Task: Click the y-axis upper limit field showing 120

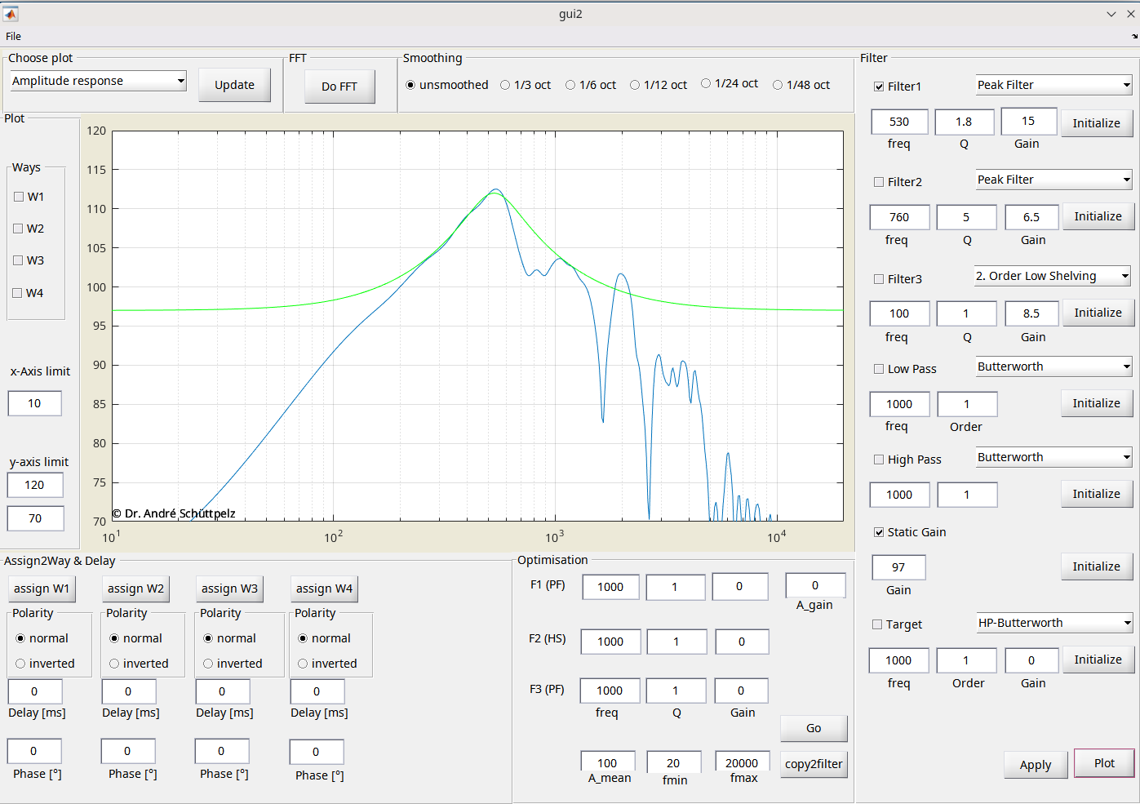Action: [x=34, y=485]
